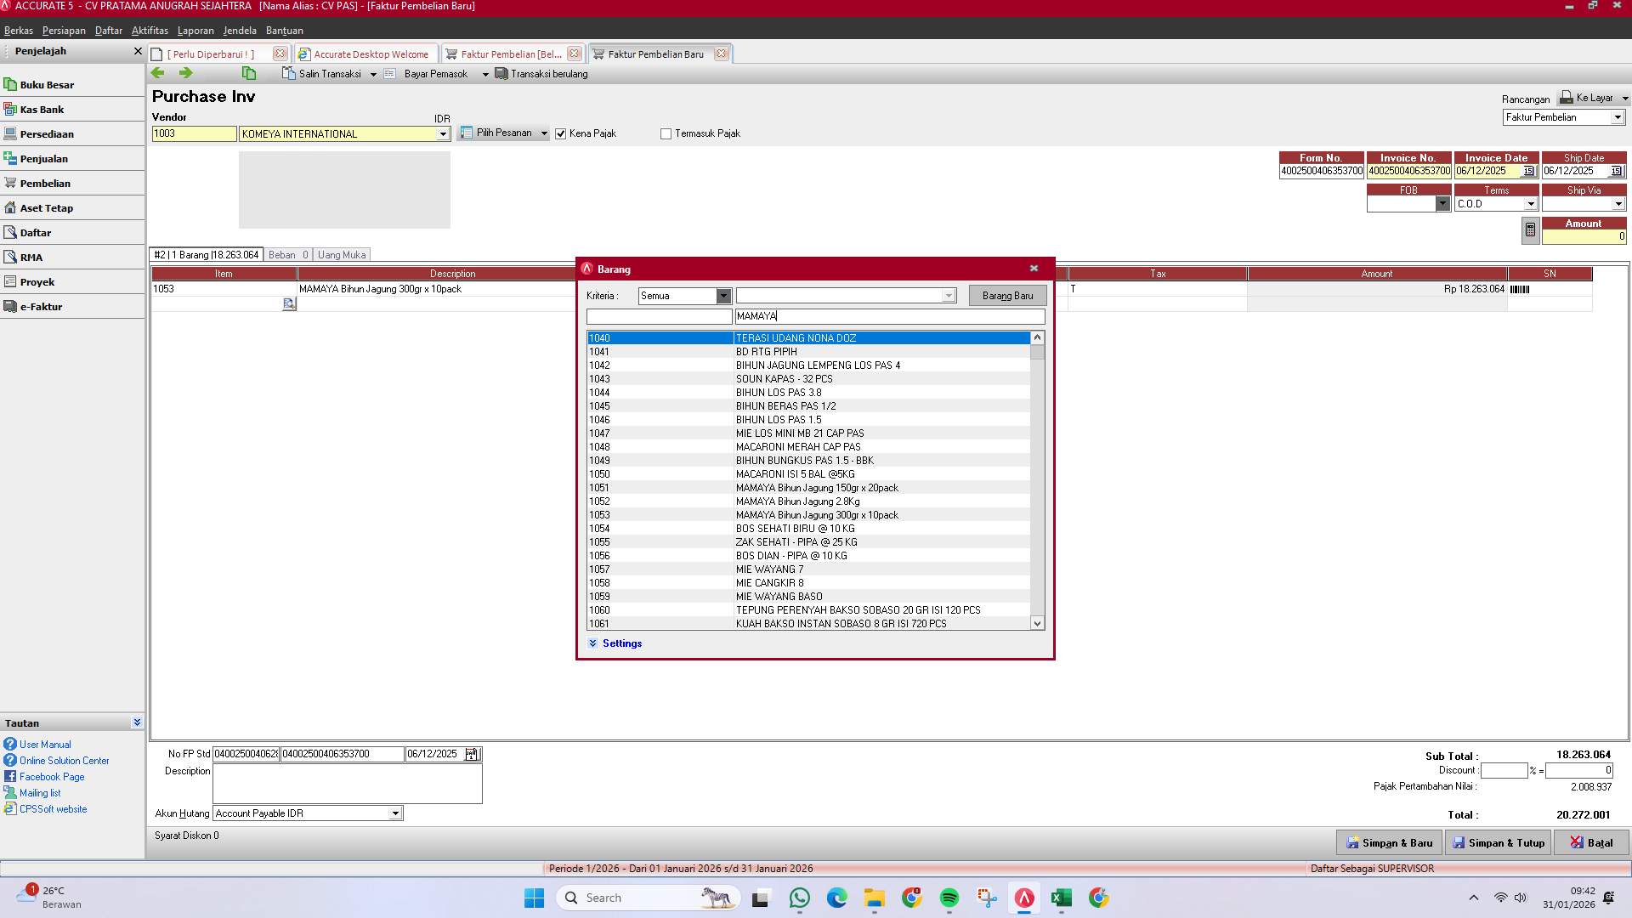Open the Kriteria dropdown in Barang dialog
This screenshot has width=1632, height=918.
723,295
